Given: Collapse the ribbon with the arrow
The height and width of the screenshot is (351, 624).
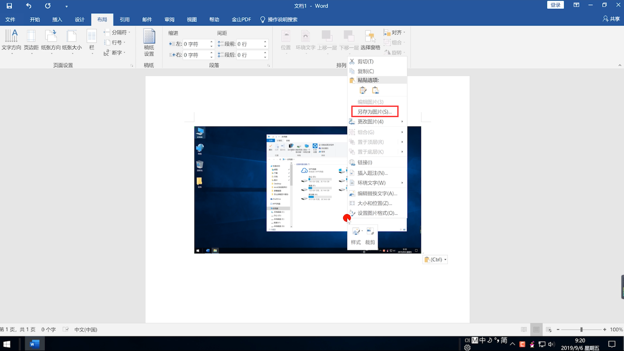Looking at the screenshot, I should click(620, 65).
